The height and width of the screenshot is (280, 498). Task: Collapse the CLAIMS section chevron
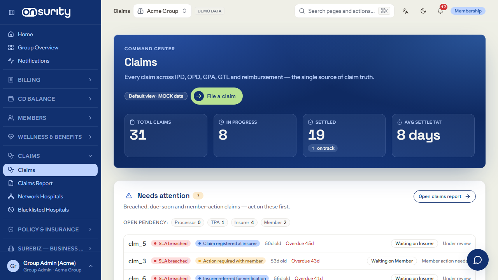click(90, 156)
